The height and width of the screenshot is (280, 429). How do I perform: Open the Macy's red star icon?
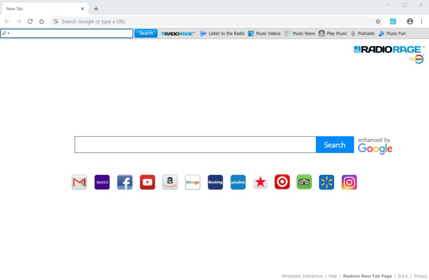(x=260, y=182)
